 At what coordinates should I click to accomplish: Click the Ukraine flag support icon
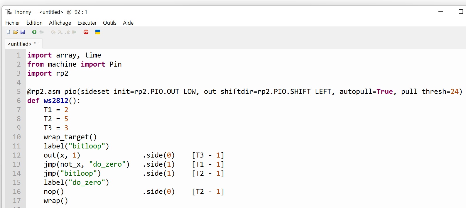[98, 32]
